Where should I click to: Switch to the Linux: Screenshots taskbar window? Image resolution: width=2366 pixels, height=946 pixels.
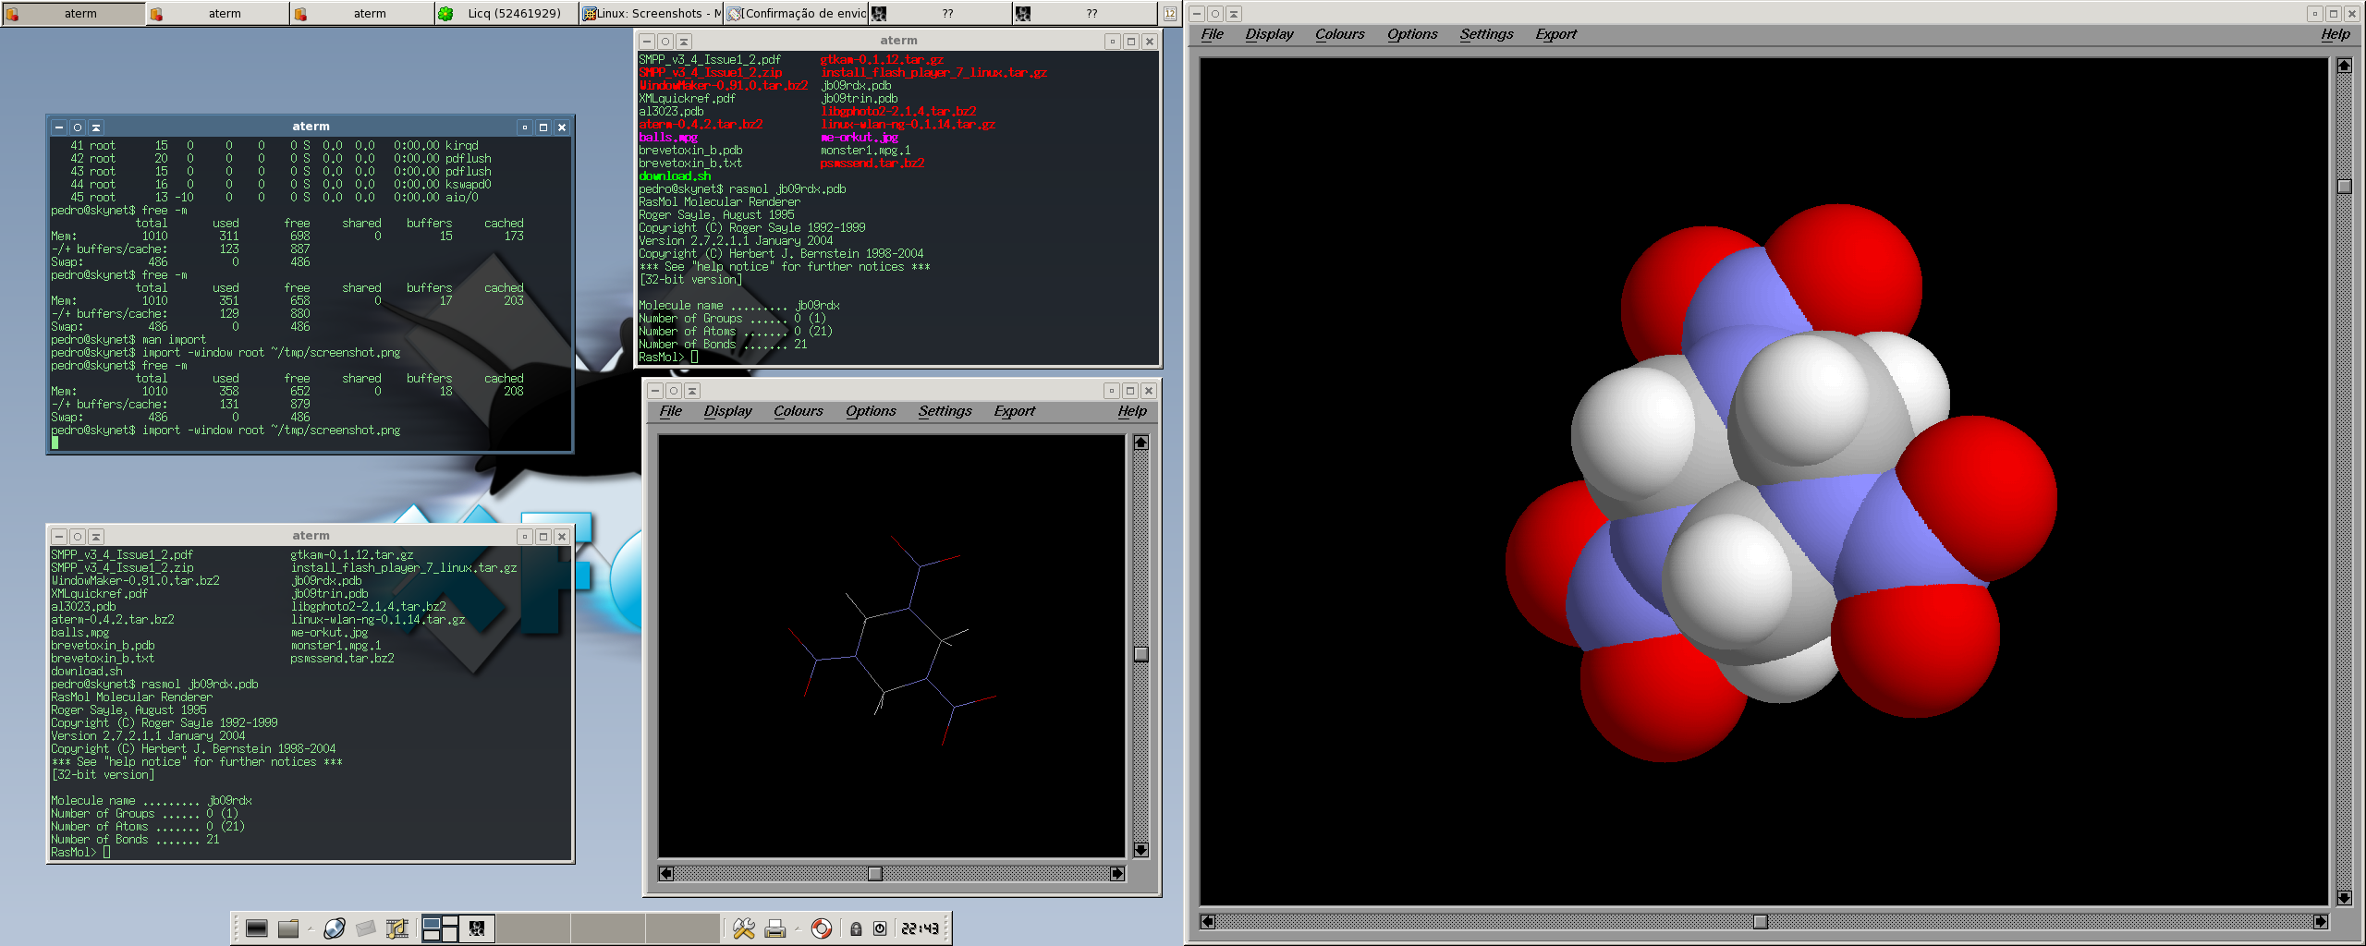(x=652, y=13)
